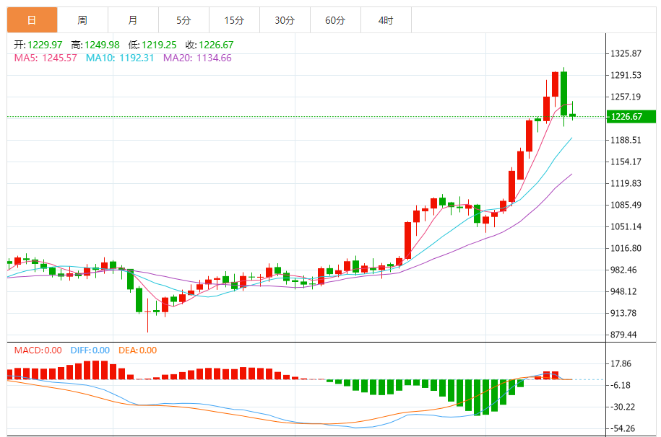Click the DEA:0.00 indicator label

[x=137, y=350]
